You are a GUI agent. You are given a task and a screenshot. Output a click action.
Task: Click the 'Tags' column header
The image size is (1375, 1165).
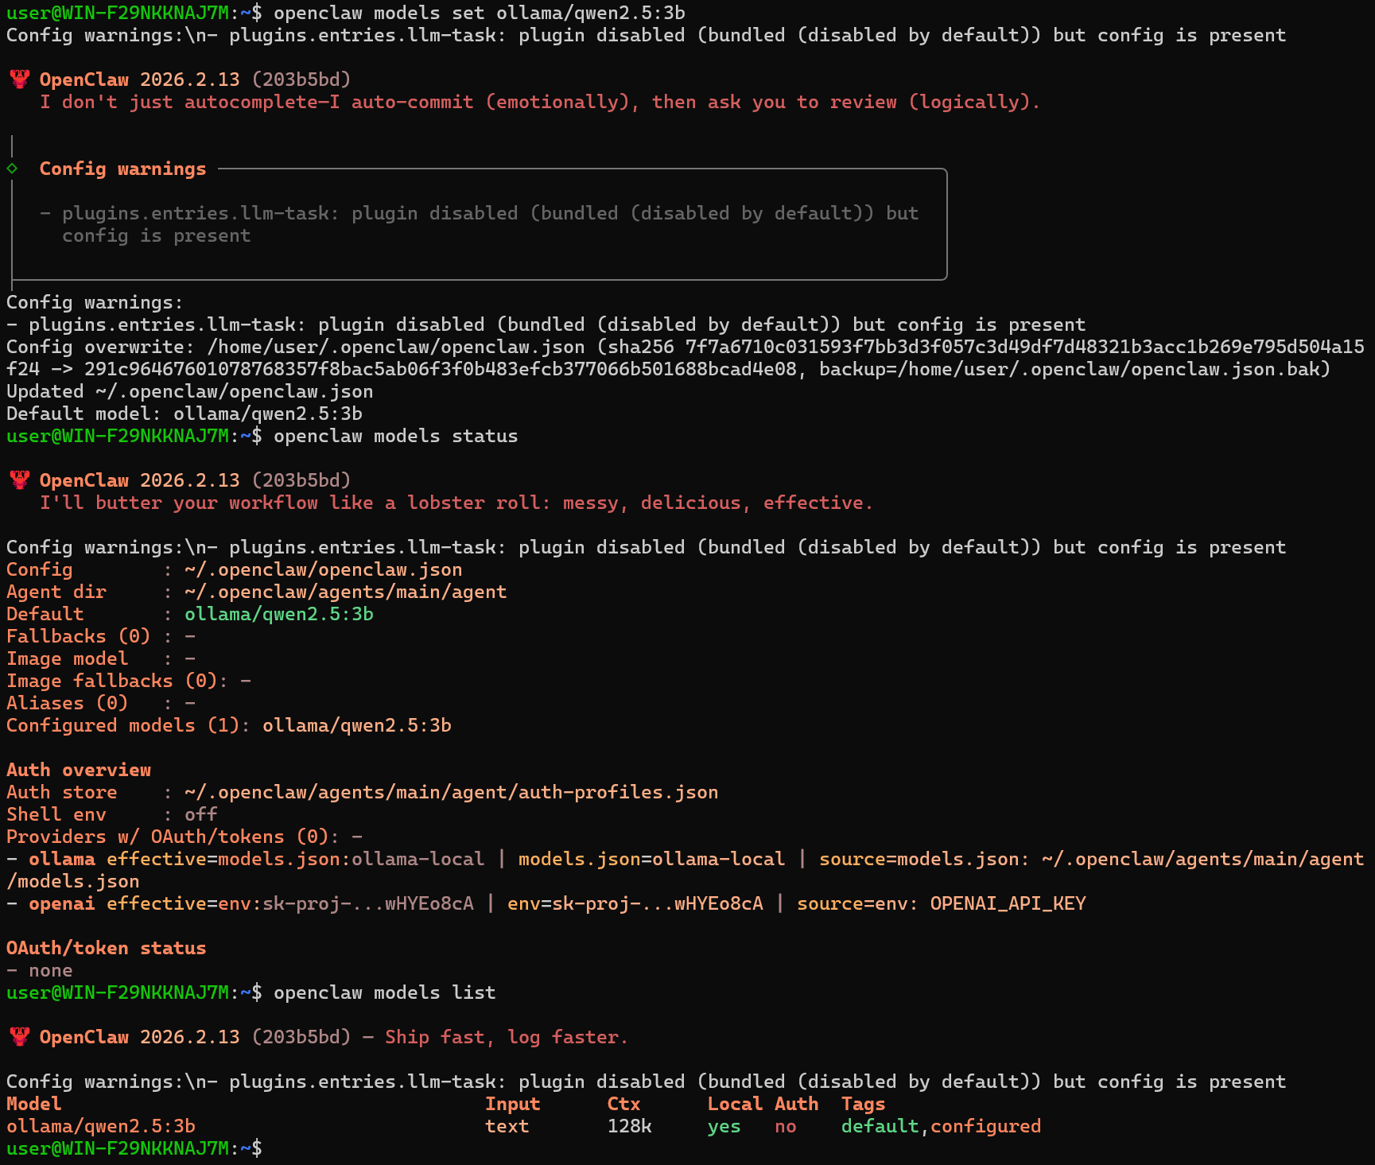[863, 1104]
